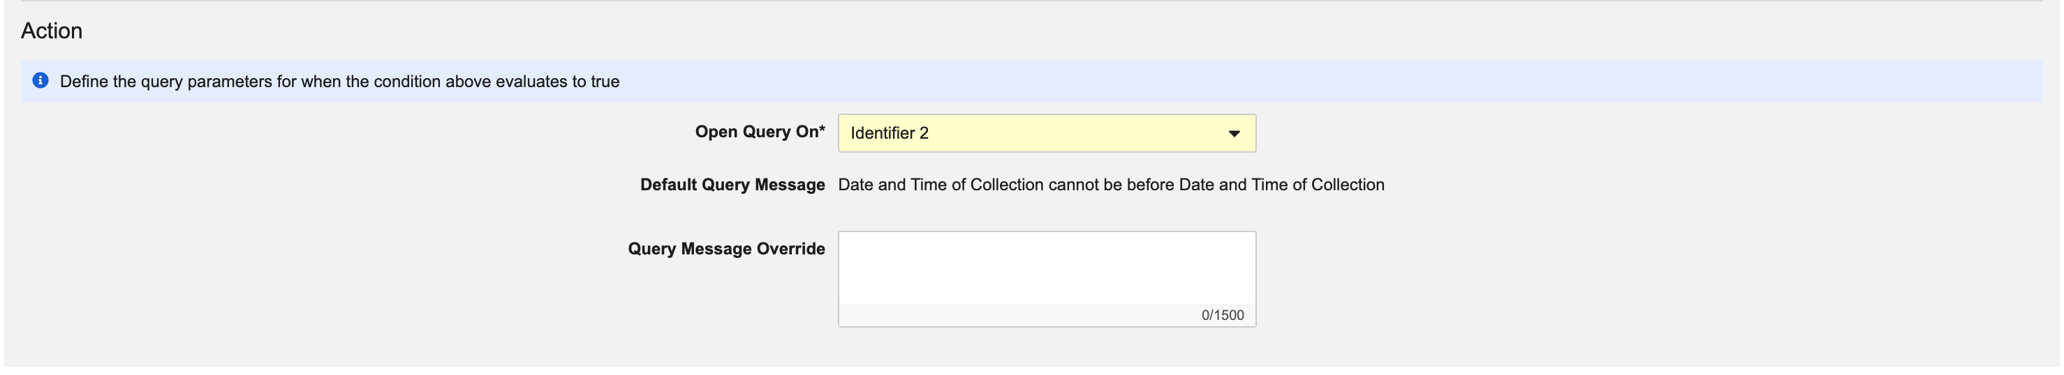Select the Identifier 2 value text

(890, 134)
